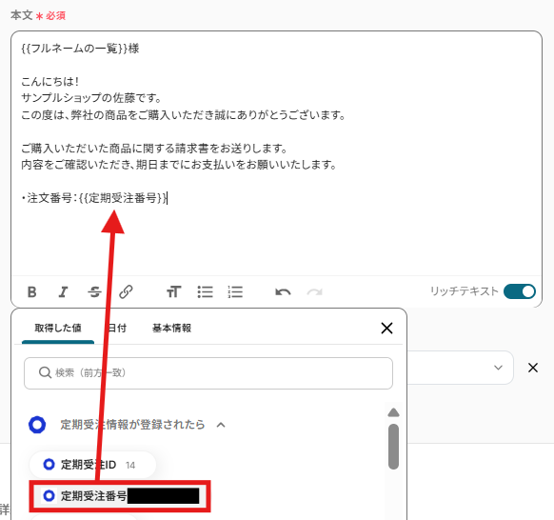
Task: Place the cursor in the 本文 text area after 定期受注番号
Action: coord(168,198)
